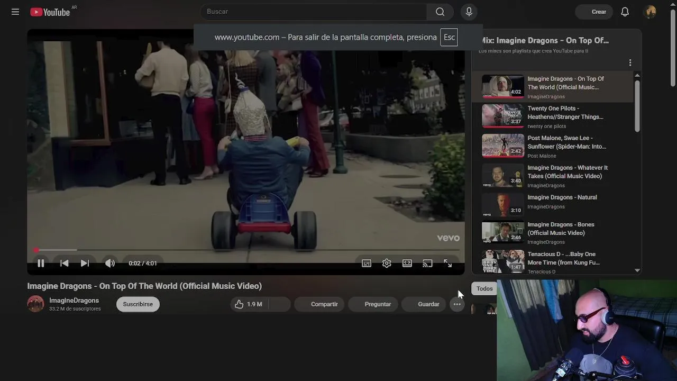Click the vevo watermark in player
The width and height of the screenshot is (677, 381).
(448, 238)
